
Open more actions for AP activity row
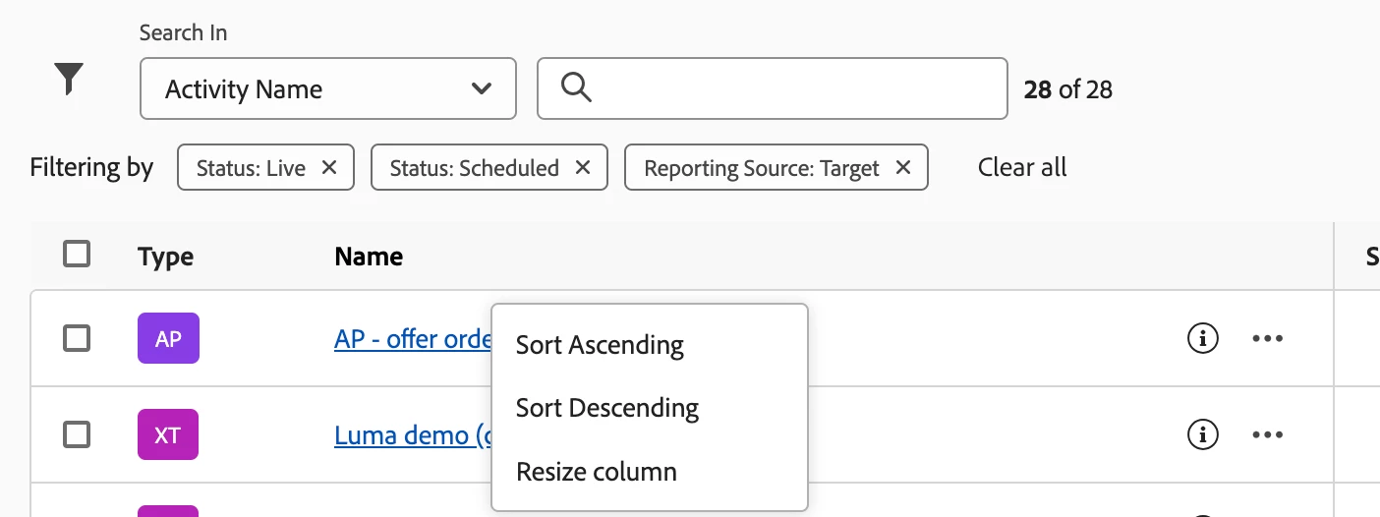[1268, 338]
